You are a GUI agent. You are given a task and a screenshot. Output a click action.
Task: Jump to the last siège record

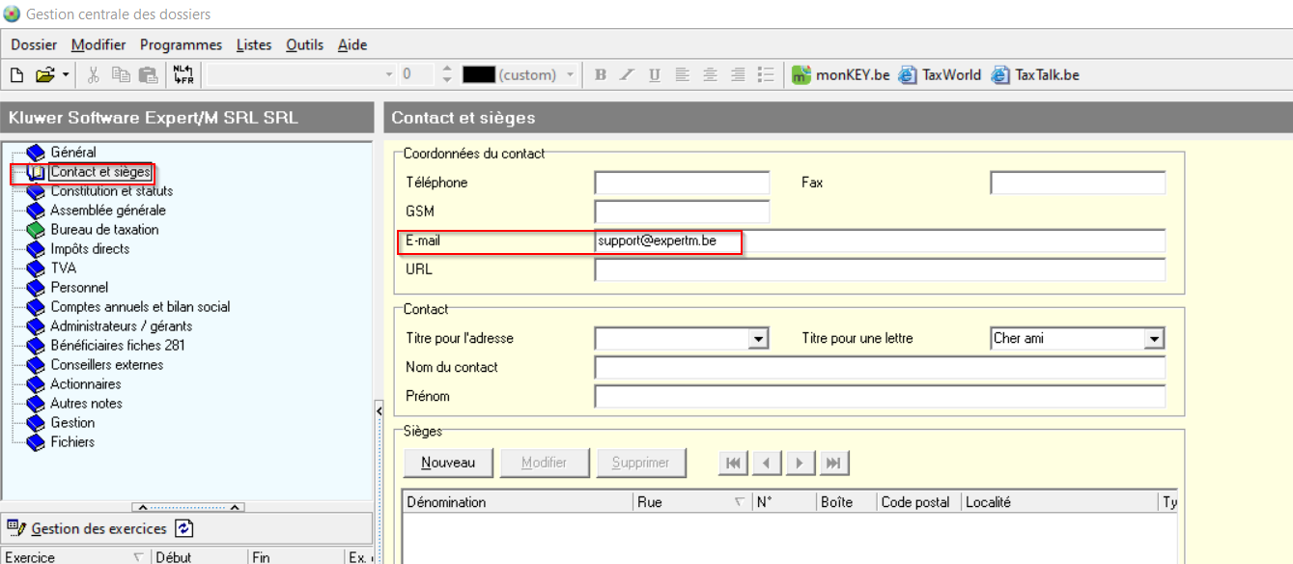833,464
